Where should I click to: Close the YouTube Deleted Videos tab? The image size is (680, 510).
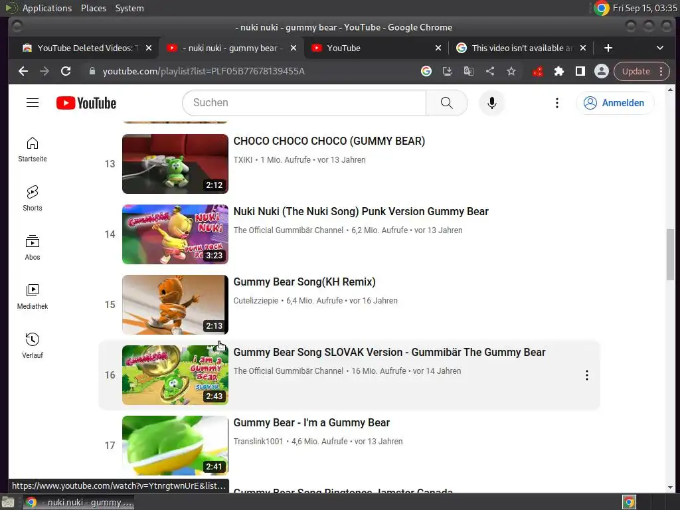[x=149, y=48]
